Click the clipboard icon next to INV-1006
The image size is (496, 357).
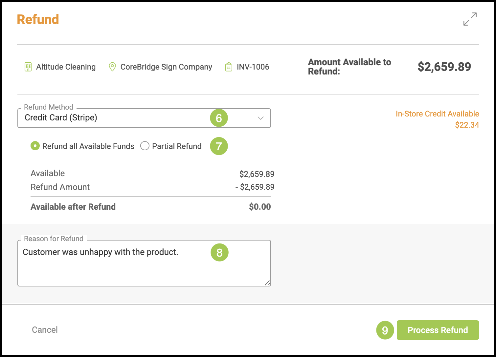(x=229, y=67)
